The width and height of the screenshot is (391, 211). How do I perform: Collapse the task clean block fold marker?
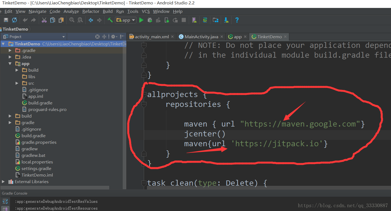144,183
